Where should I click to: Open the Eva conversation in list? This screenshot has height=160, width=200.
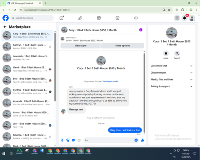click(27, 80)
